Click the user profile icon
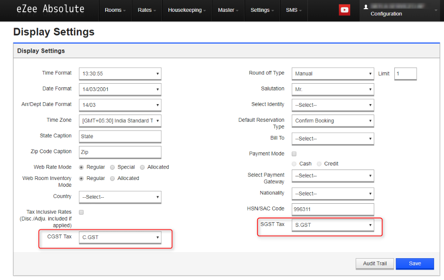This screenshot has width=444, height=280. click(366, 7)
